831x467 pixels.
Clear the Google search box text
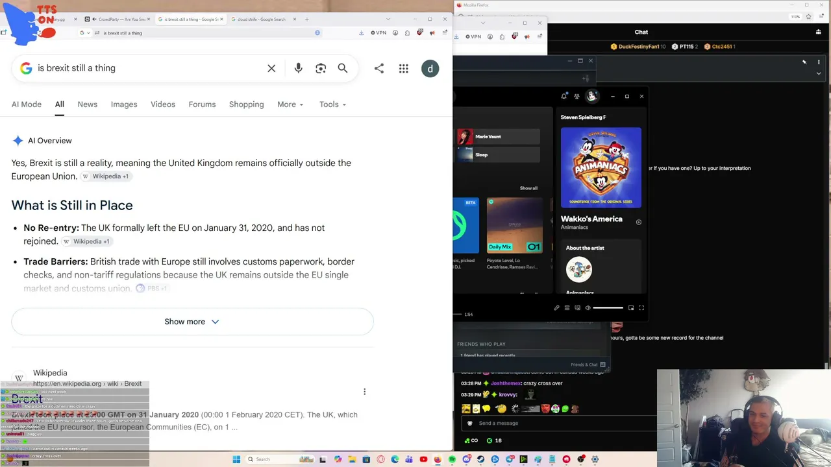pos(271,68)
